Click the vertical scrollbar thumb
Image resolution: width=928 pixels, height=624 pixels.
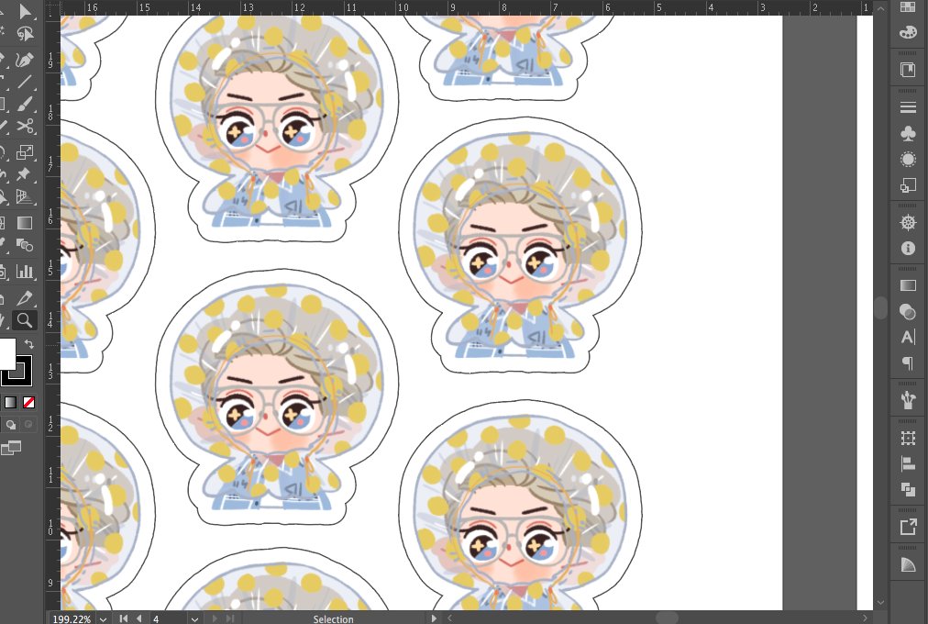click(x=880, y=307)
